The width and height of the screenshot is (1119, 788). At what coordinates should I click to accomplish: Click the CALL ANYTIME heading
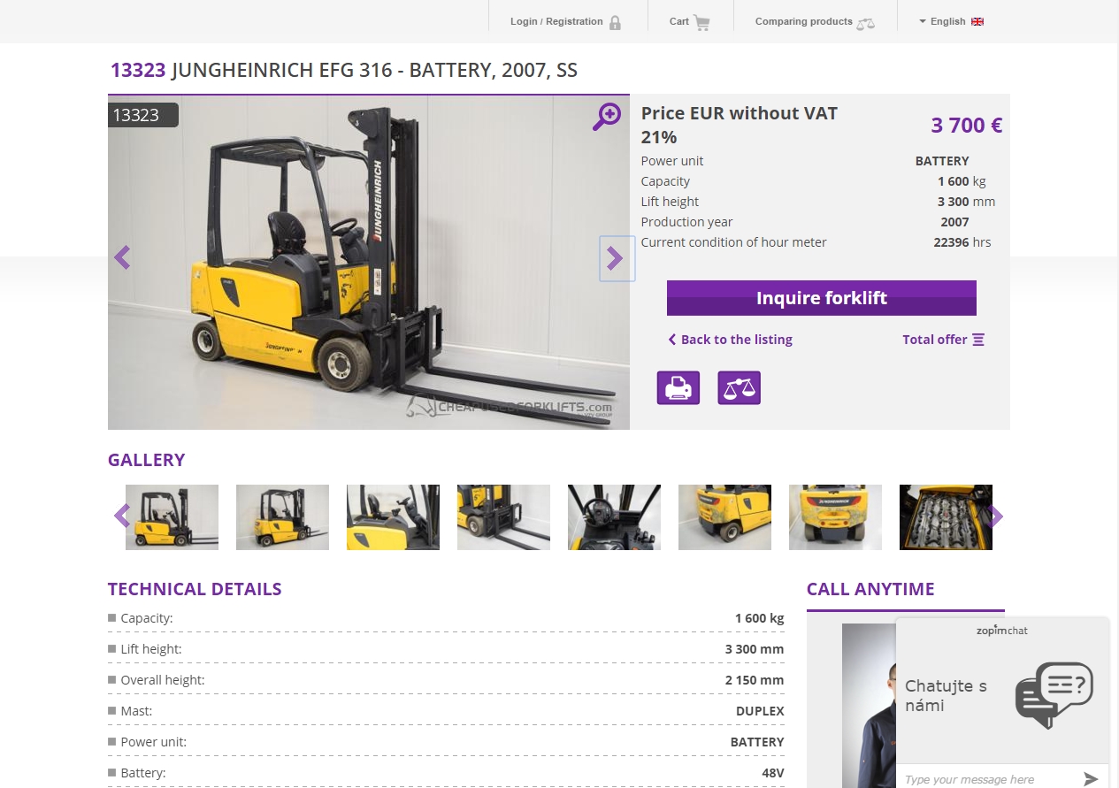click(x=870, y=589)
